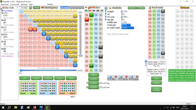This screenshot has height=110, width=196.
Task: Select weight slot 3 button
Action: 77,8
